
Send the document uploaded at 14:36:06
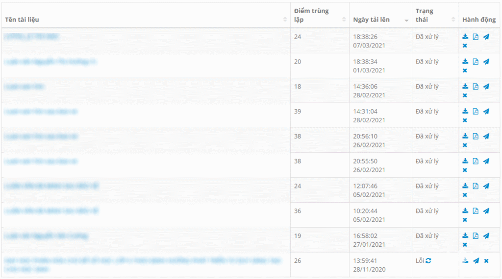[486, 87]
